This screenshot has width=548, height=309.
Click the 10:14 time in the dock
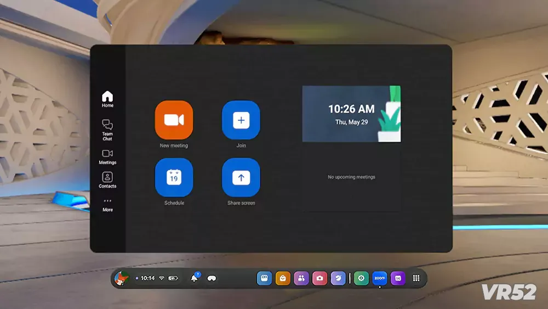coord(147,278)
